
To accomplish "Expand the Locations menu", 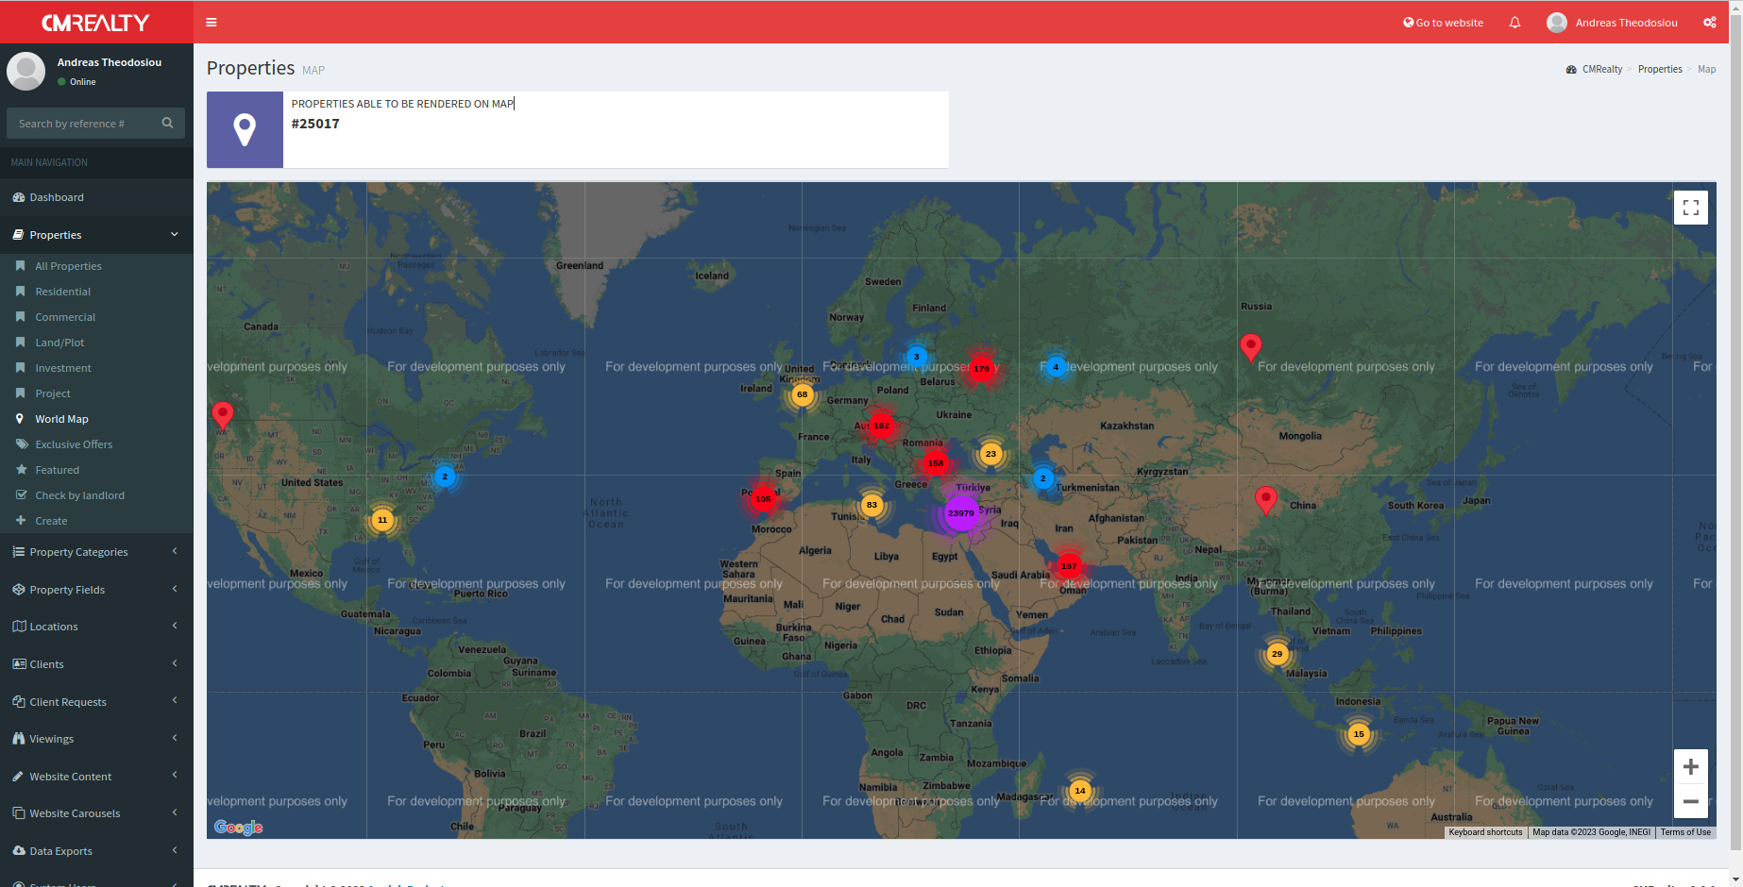I will click(96, 627).
